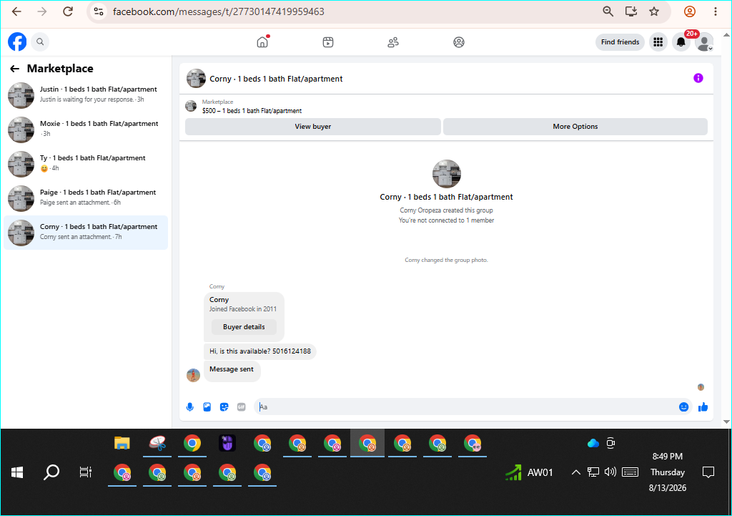Click the Buyer details button
Image resolution: width=732 pixels, height=516 pixels.
pos(244,327)
